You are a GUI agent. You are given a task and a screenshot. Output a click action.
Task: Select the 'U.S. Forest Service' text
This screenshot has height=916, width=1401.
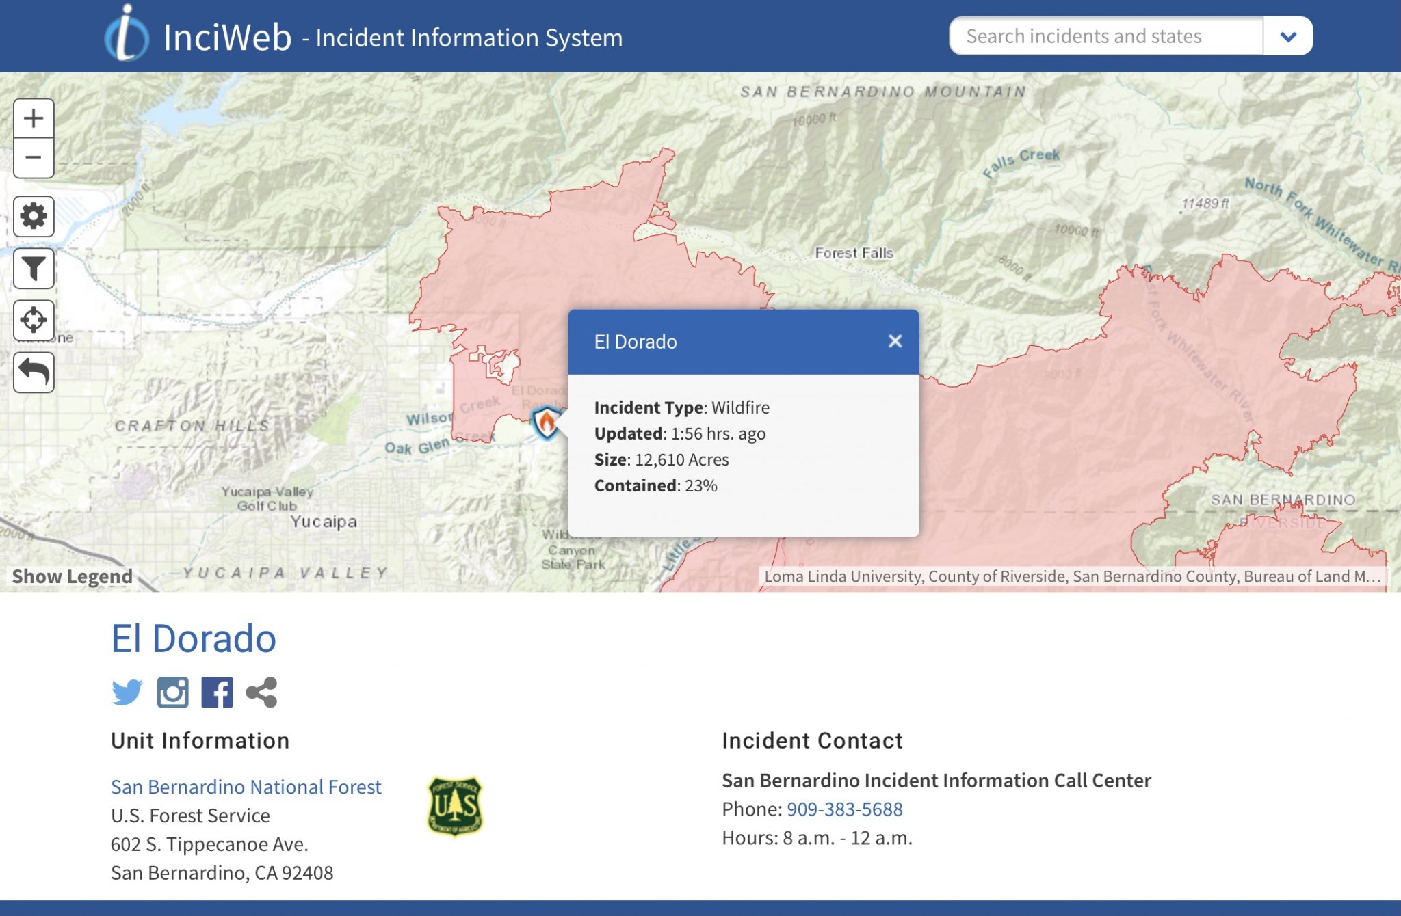(x=190, y=816)
